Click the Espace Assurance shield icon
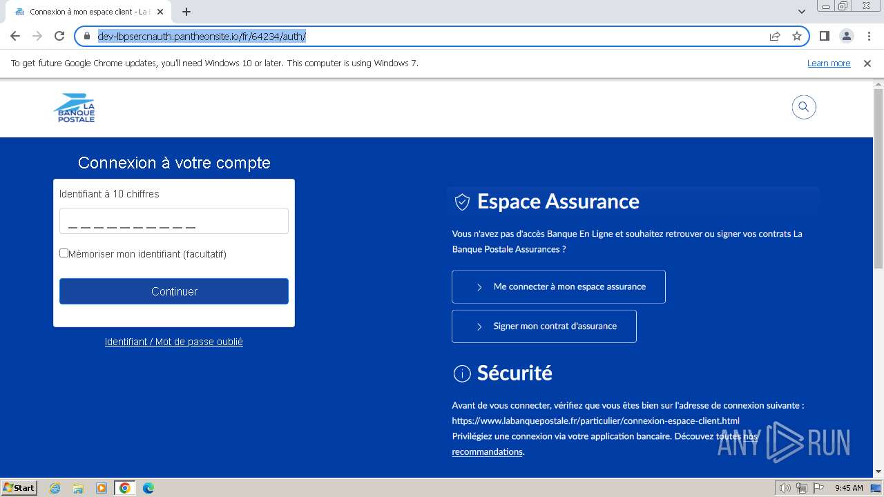The height and width of the screenshot is (497, 884). 462,202
